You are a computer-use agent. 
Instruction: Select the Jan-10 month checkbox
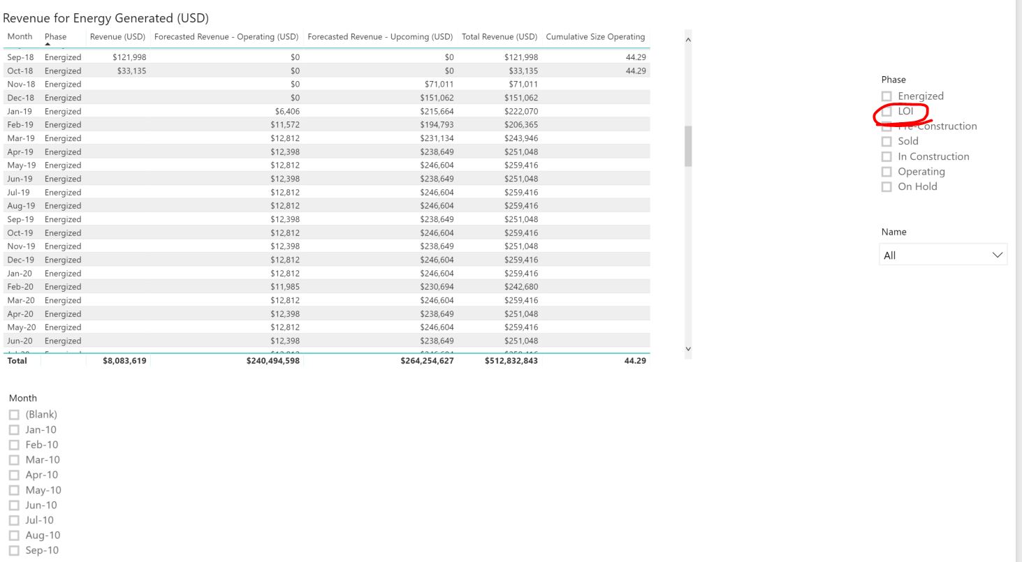(14, 430)
